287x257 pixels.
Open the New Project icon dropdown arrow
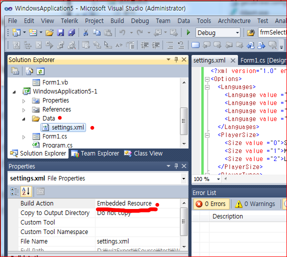(24, 32)
